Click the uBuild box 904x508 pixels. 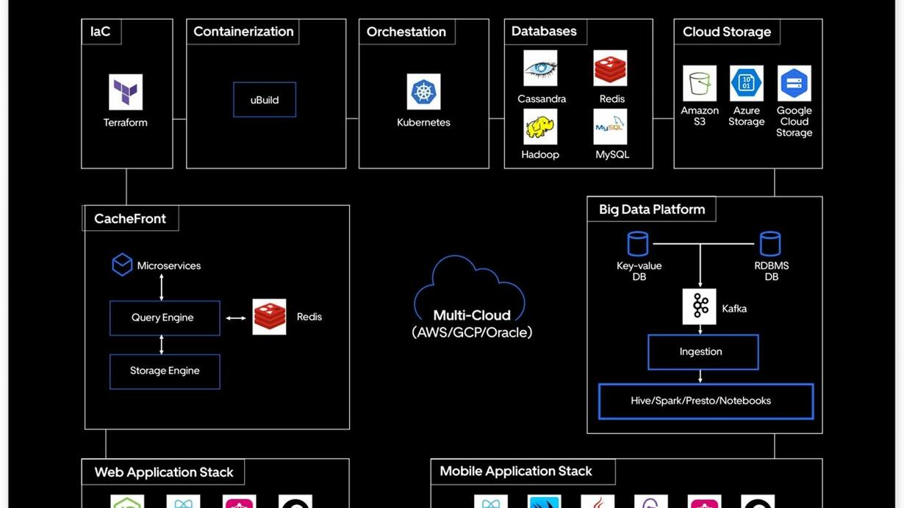point(265,99)
